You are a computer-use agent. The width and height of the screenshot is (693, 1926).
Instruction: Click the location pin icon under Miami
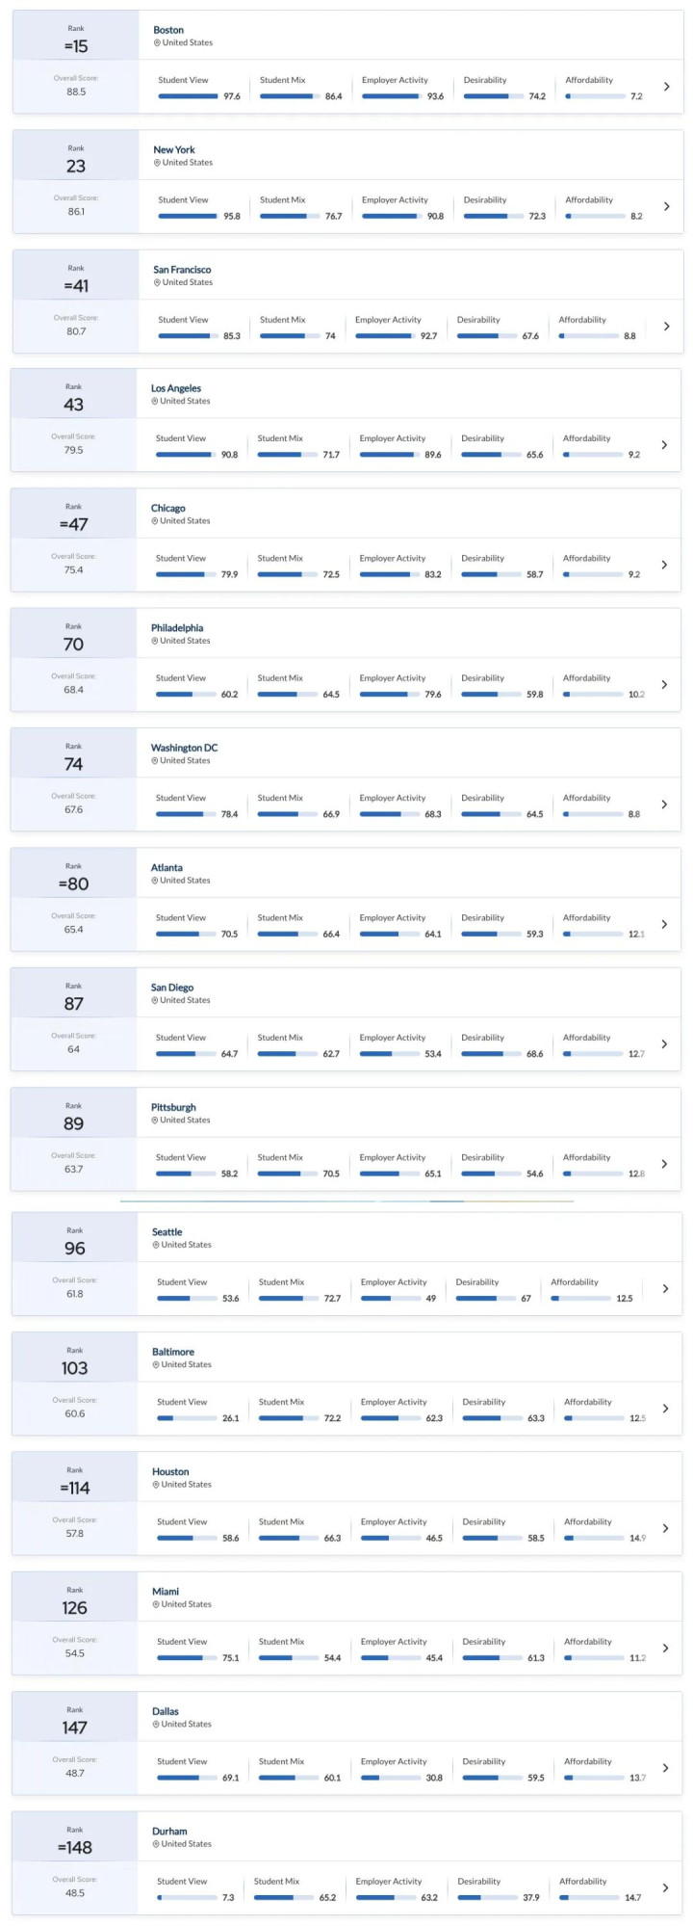156,1604
